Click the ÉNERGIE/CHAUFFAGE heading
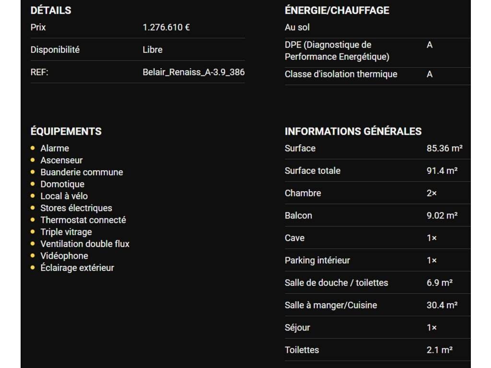The image size is (491, 368). coord(337,10)
